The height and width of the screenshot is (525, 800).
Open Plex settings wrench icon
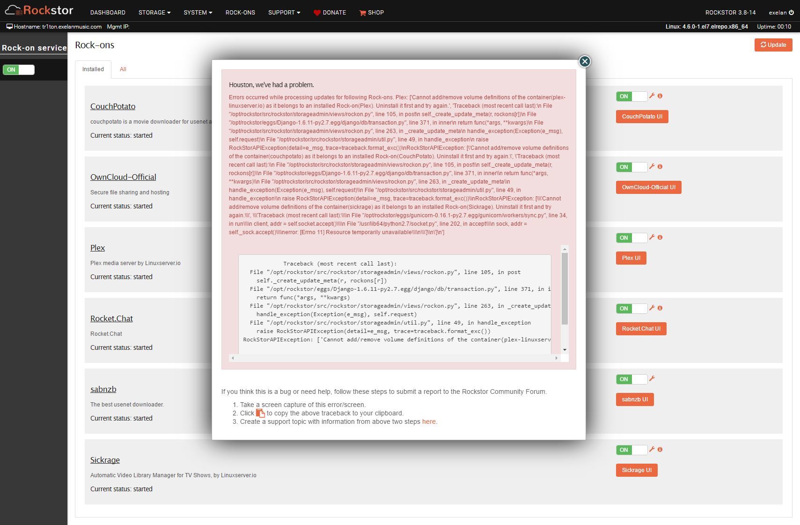point(652,237)
